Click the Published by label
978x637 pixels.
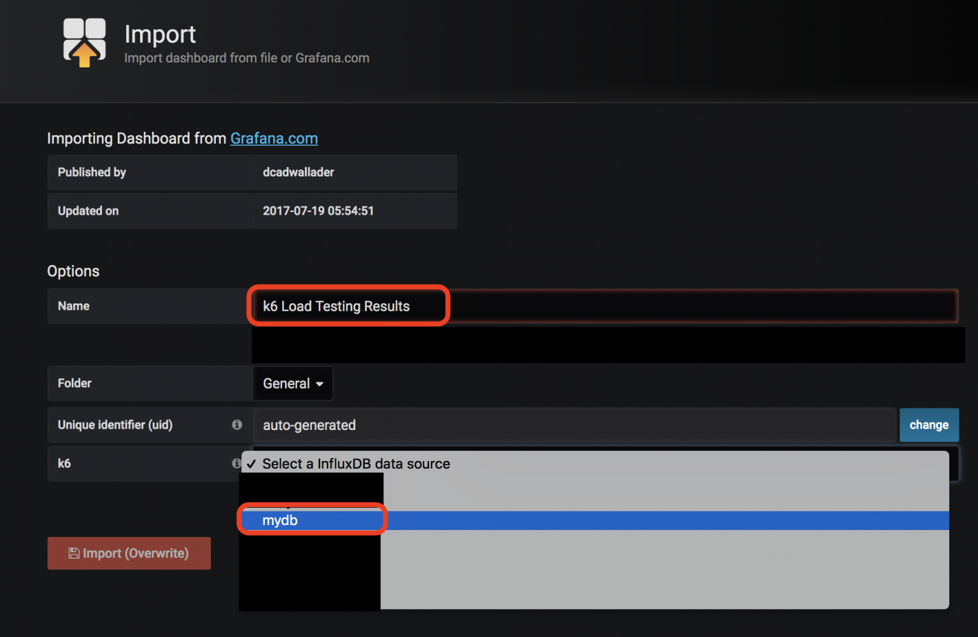[x=92, y=172]
